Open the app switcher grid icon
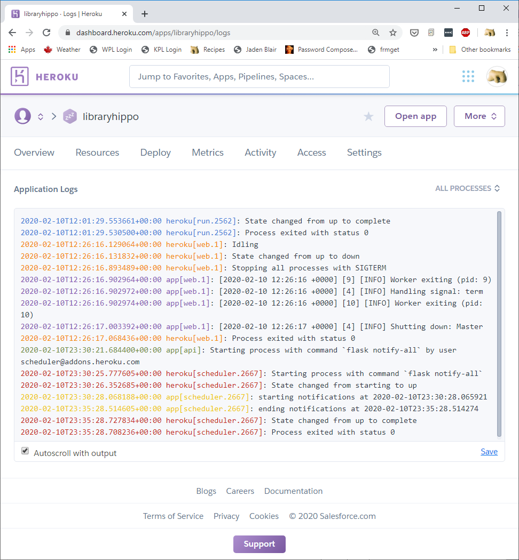This screenshot has width=519, height=560. click(x=468, y=76)
